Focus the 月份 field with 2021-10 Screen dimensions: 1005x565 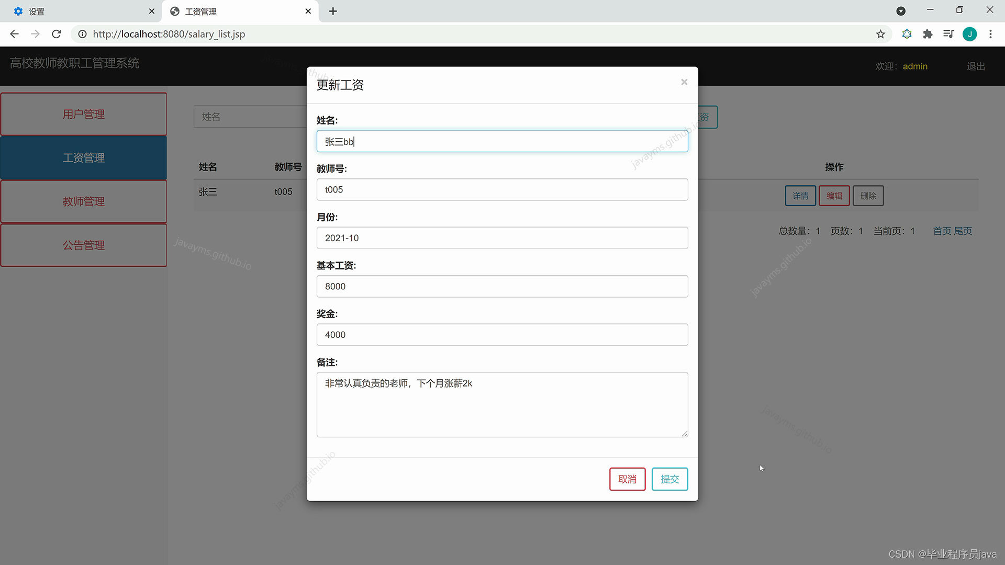pos(502,238)
